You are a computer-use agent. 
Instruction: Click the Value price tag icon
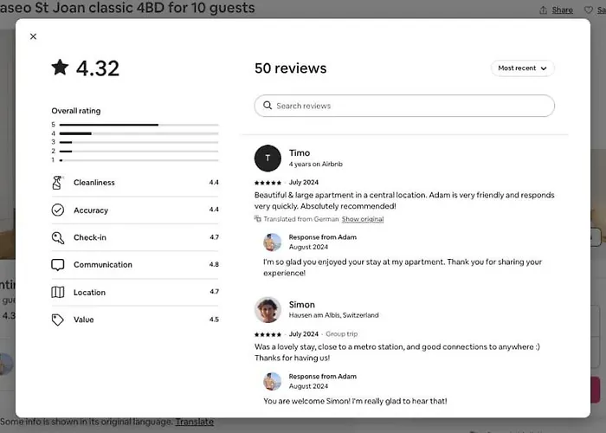[58, 320]
